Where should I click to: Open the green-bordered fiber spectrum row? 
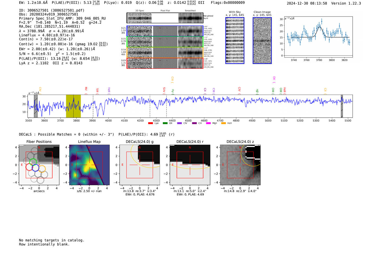[165, 42]
